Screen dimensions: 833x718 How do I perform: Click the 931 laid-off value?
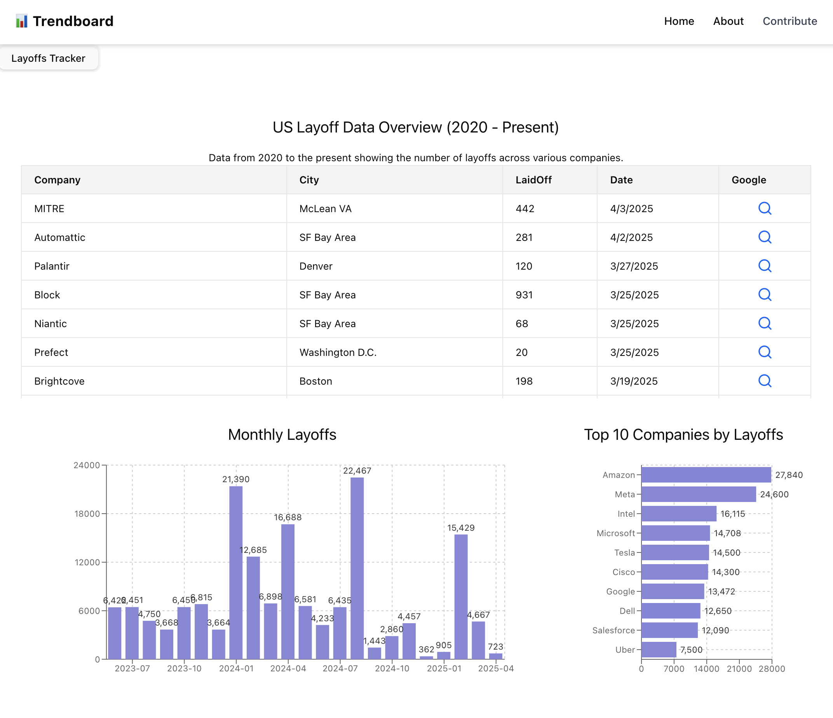[x=550, y=295]
